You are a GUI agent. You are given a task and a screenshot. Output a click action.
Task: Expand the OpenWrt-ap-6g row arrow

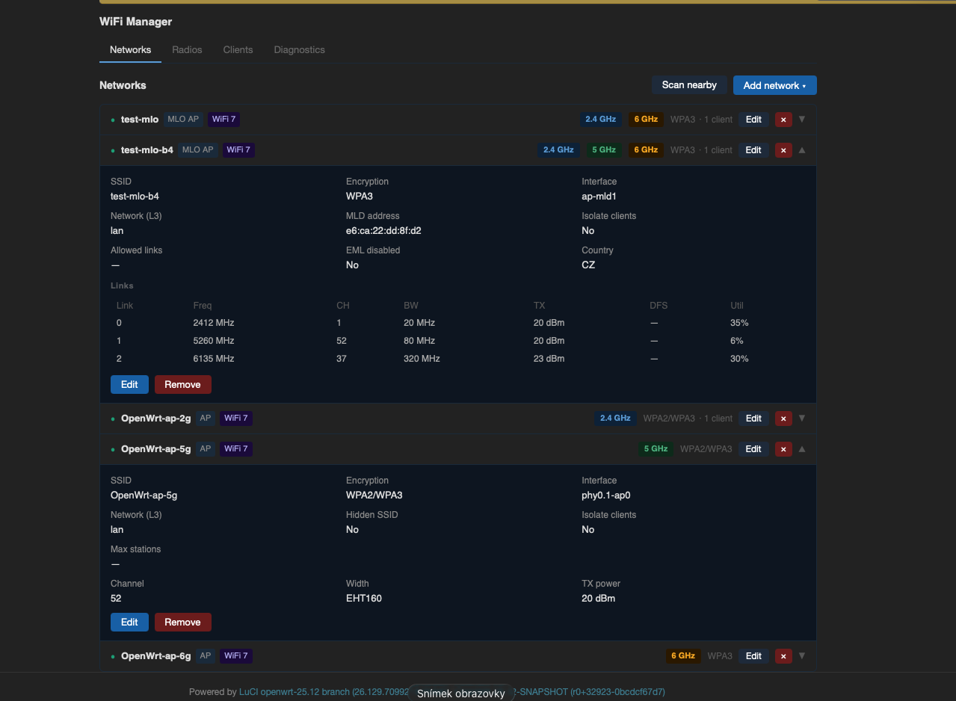coord(802,655)
